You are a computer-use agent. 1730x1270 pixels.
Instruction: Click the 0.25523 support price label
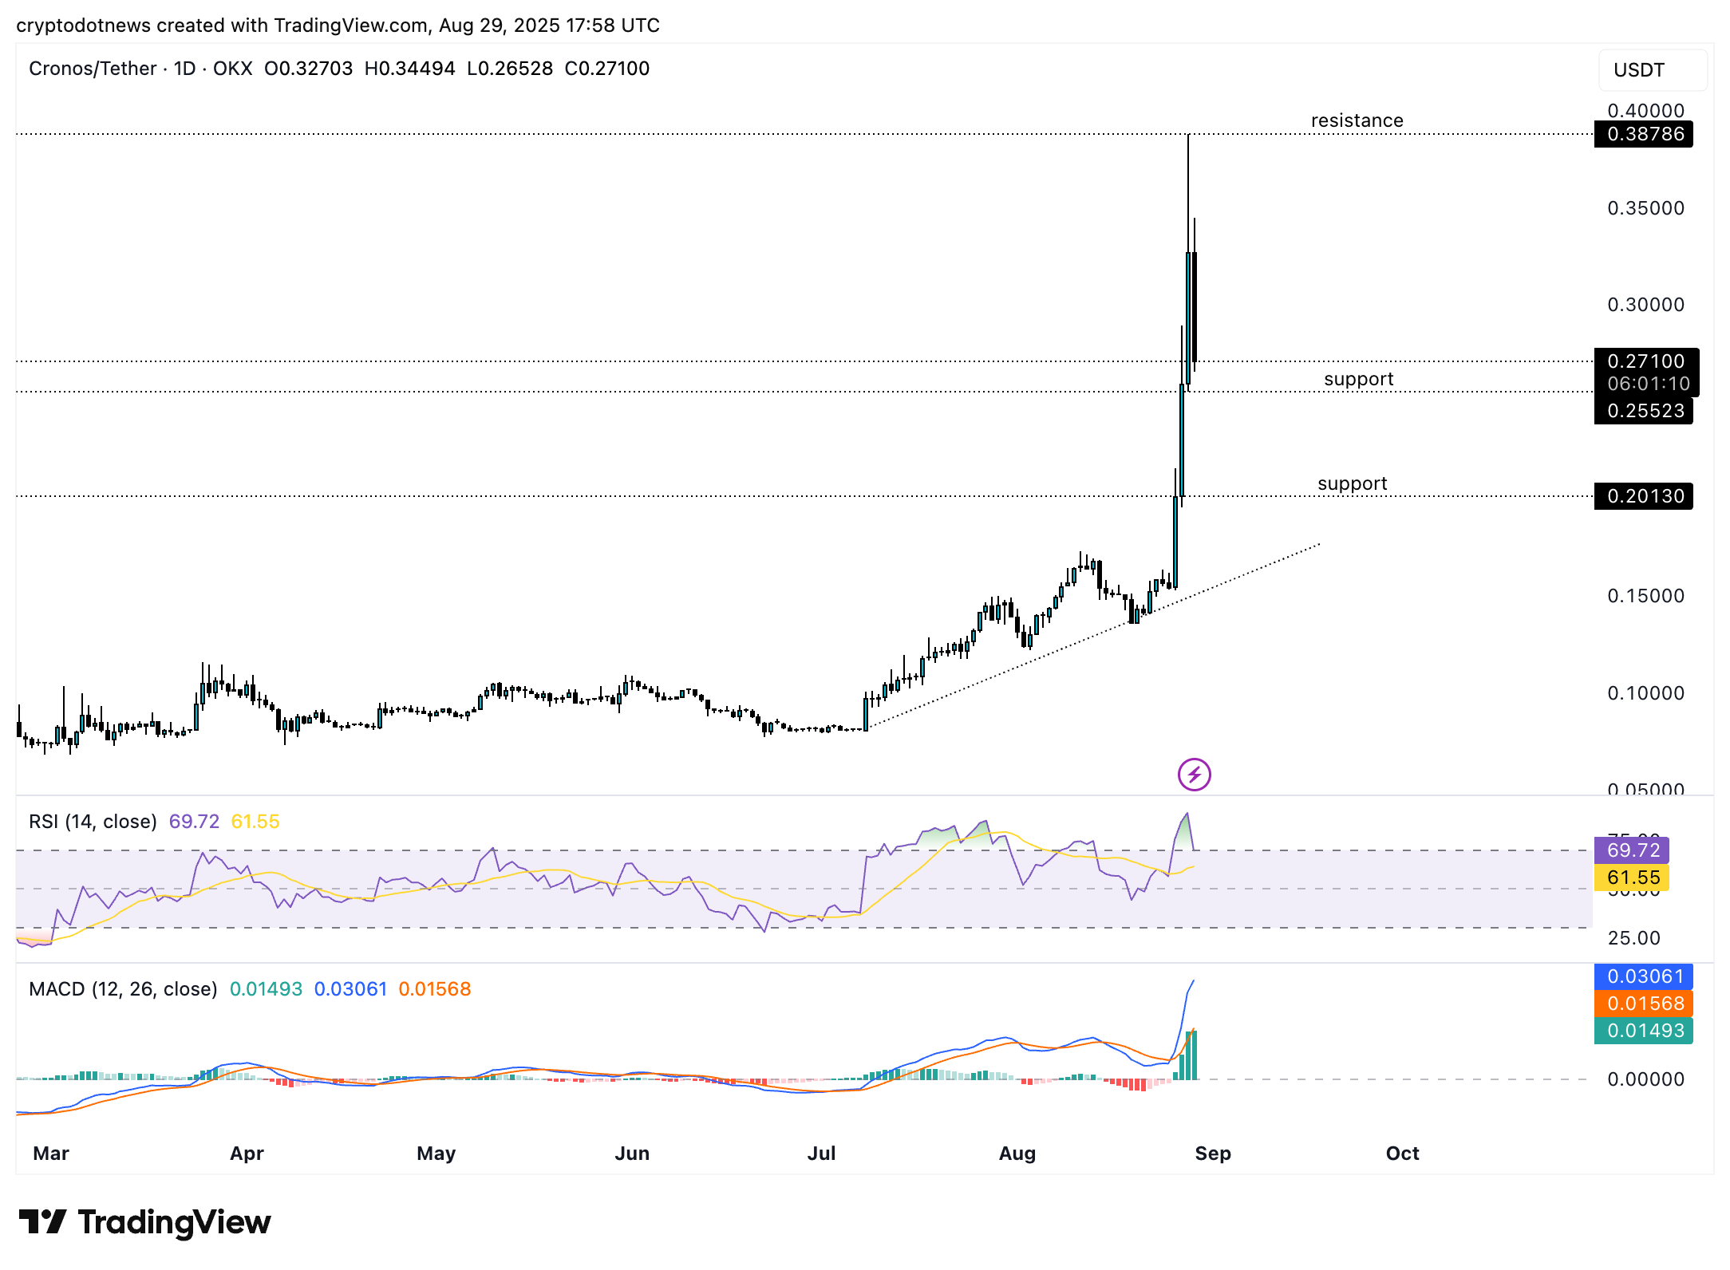[x=1644, y=411]
